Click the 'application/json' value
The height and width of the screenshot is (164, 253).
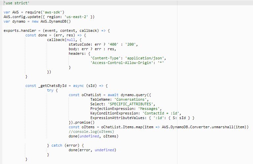(145, 58)
